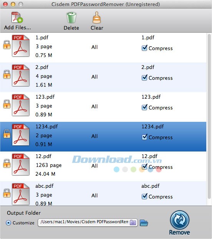Screen dimensions: 212x239
Task: Open the output folder using the blue folder icon
Action: coord(144,223)
